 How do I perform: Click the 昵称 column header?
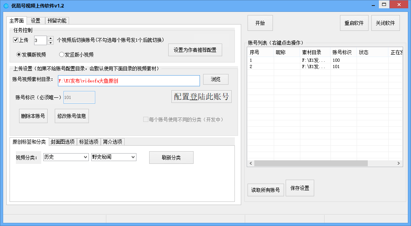click(x=286, y=52)
